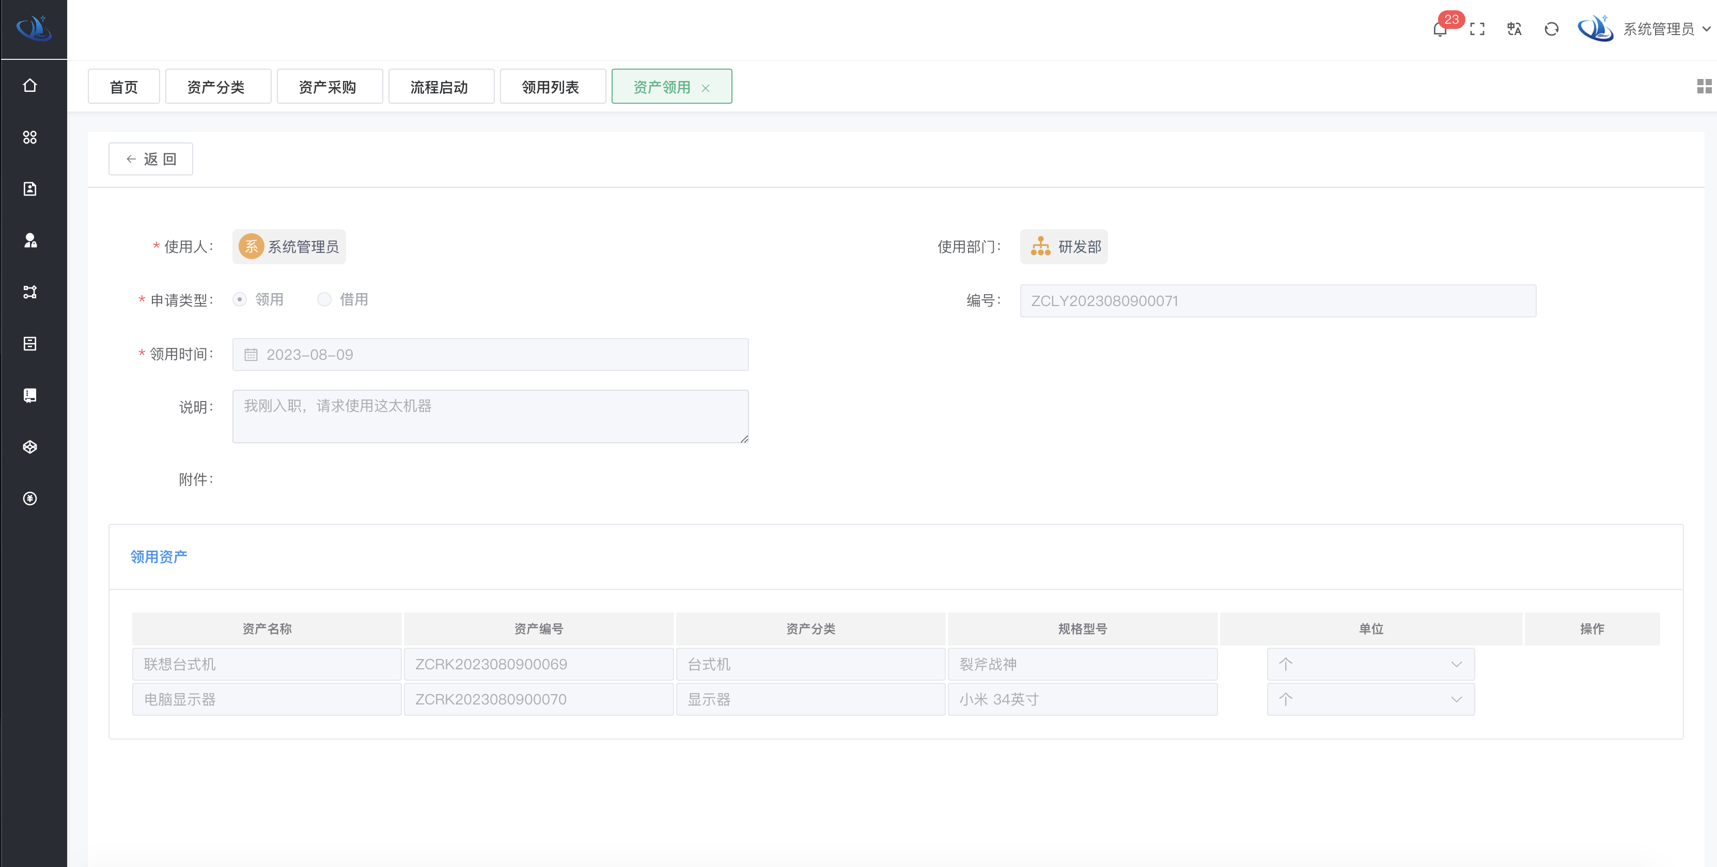Click the 裂斧战神 spec field
Image resolution: width=1717 pixels, height=867 pixels.
[1083, 664]
